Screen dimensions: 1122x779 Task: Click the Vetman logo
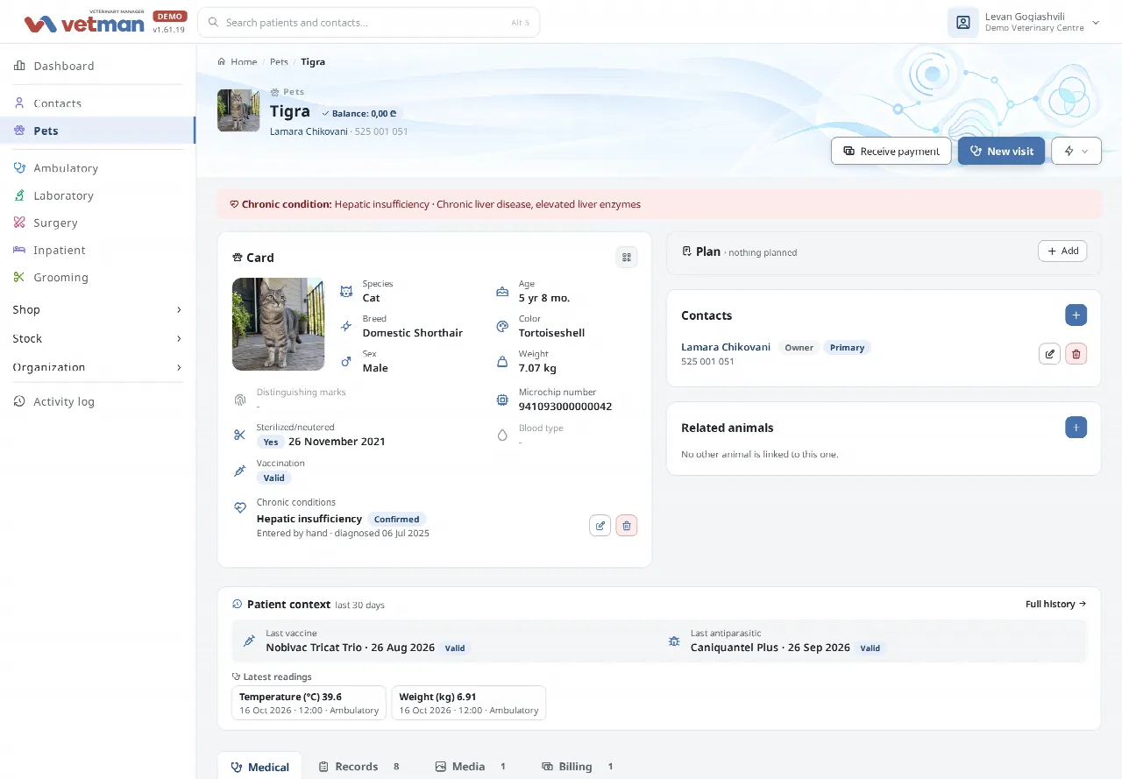coord(84,22)
